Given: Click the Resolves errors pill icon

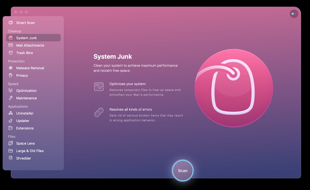Looking at the screenshot, I should point(99,112).
